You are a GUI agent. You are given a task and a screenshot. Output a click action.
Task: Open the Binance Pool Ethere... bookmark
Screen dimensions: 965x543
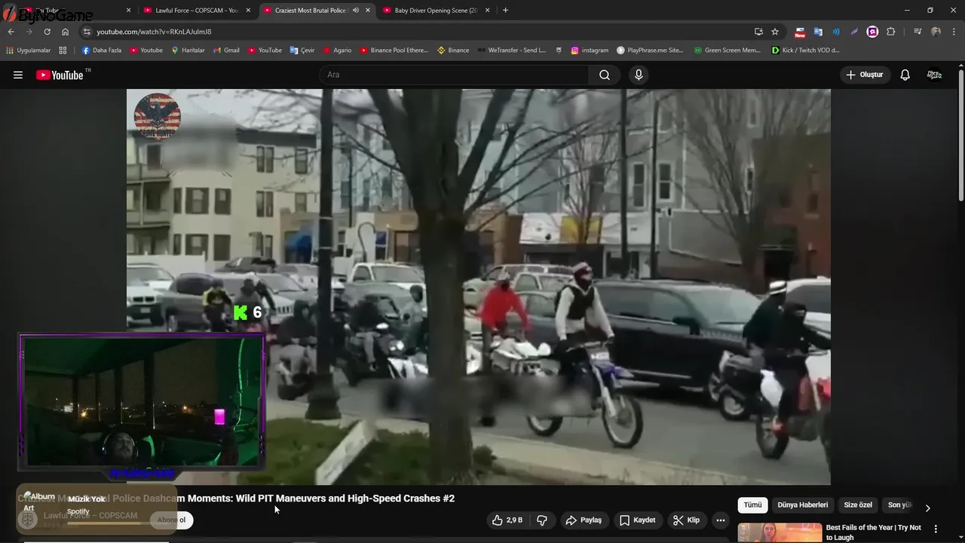click(394, 51)
